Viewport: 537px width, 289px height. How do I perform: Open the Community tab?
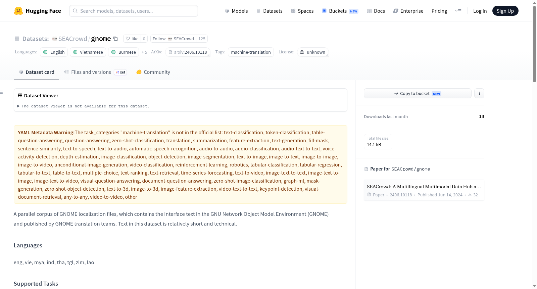point(153,72)
